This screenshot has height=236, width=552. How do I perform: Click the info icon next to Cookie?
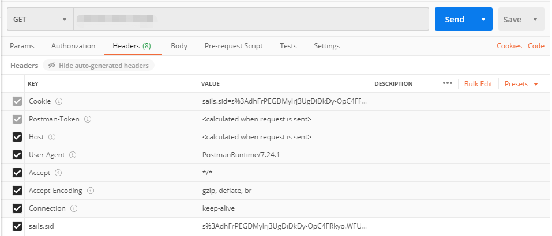point(59,102)
